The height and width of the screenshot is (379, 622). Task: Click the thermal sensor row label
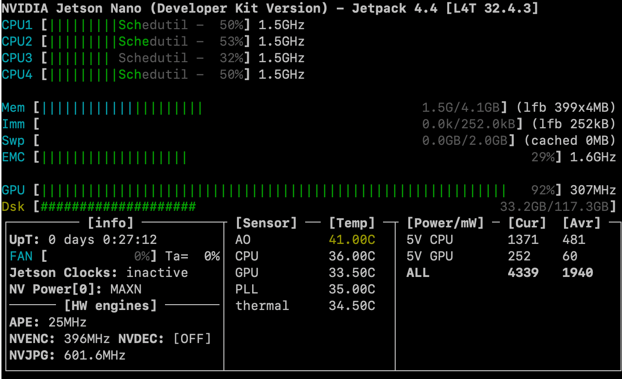(x=262, y=306)
